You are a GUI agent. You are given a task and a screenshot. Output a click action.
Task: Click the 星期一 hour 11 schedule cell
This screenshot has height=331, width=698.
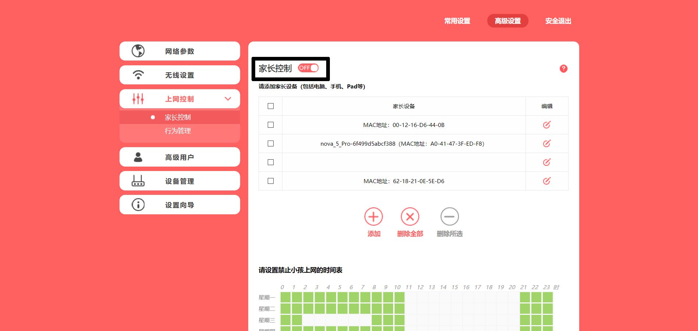click(411, 297)
